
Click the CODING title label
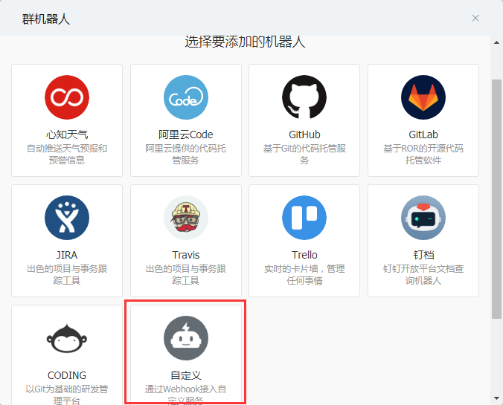pyautogui.click(x=67, y=375)
